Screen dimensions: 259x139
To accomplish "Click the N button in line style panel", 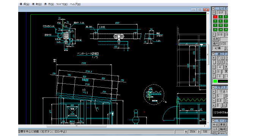I will (x=214, y=58).
